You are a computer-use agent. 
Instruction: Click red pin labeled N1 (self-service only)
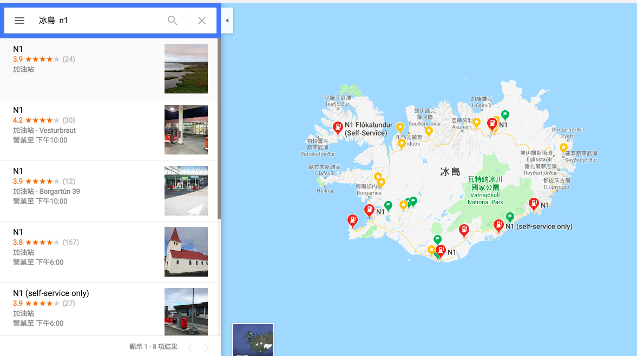(x=498, y=225)
